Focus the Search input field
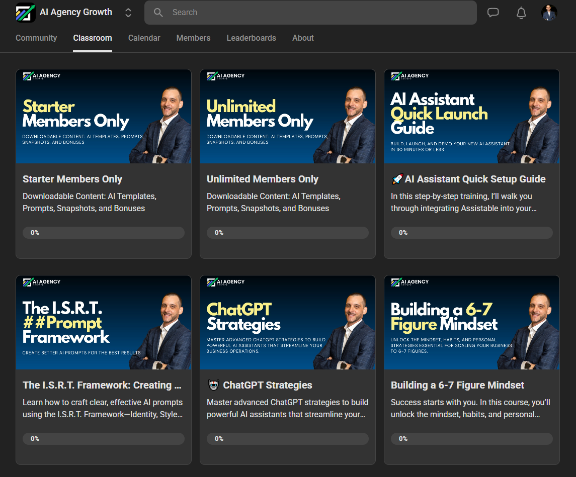This screenshot has width=576, height=477. [x=310, y=13]
